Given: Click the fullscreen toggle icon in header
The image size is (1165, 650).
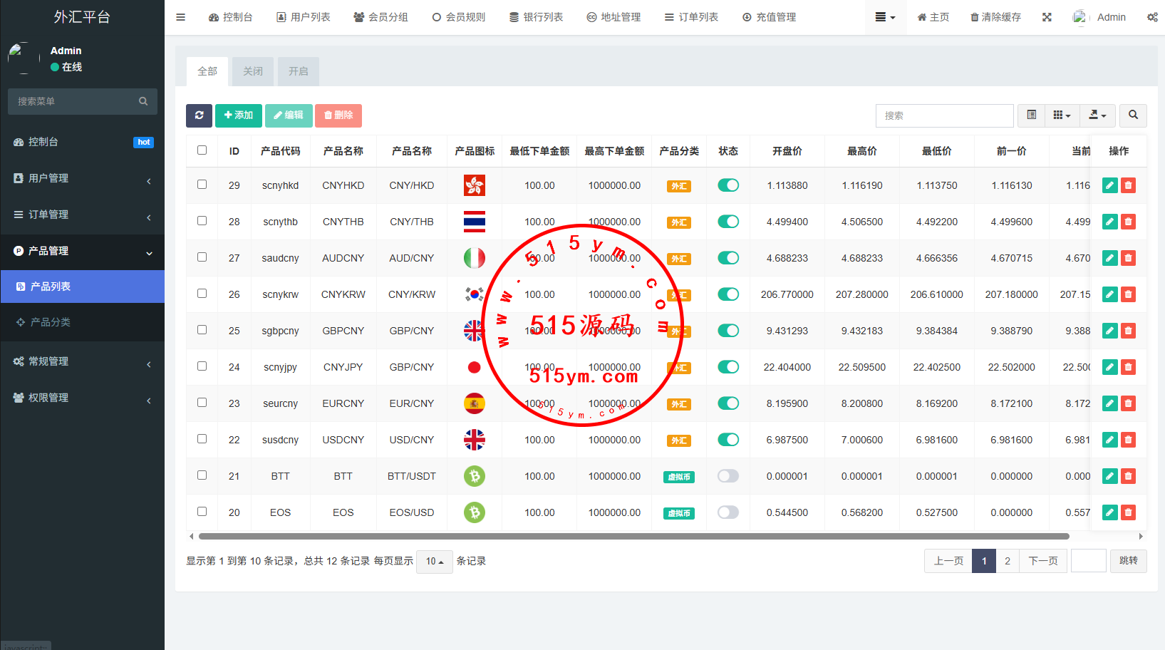Looking at the screenshot, I should pyautogui.click(x=1047, y=17).
